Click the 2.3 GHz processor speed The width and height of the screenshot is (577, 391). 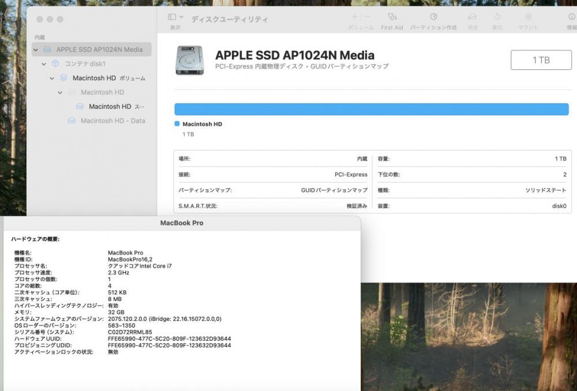(118, 273)
